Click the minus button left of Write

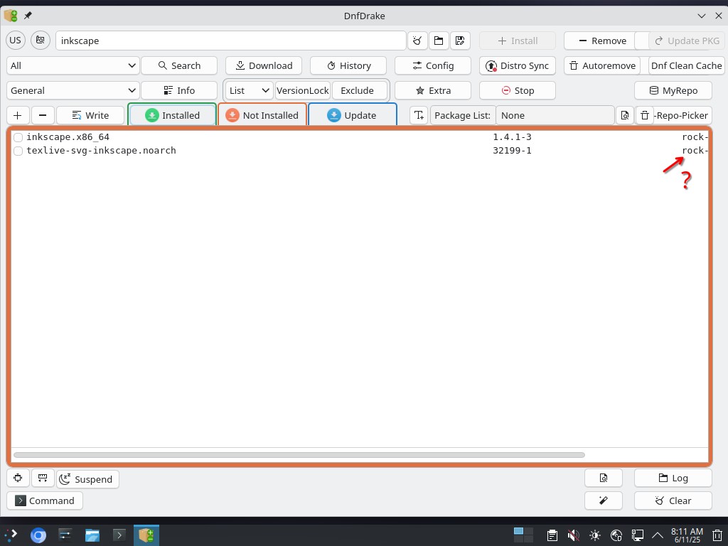[x=43, y=116]
